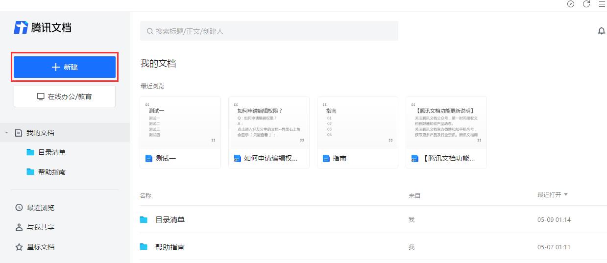This screenshot has height=263, width=607.
Task: Open 目录清单 row in the file list
Action: pos(373,220)
